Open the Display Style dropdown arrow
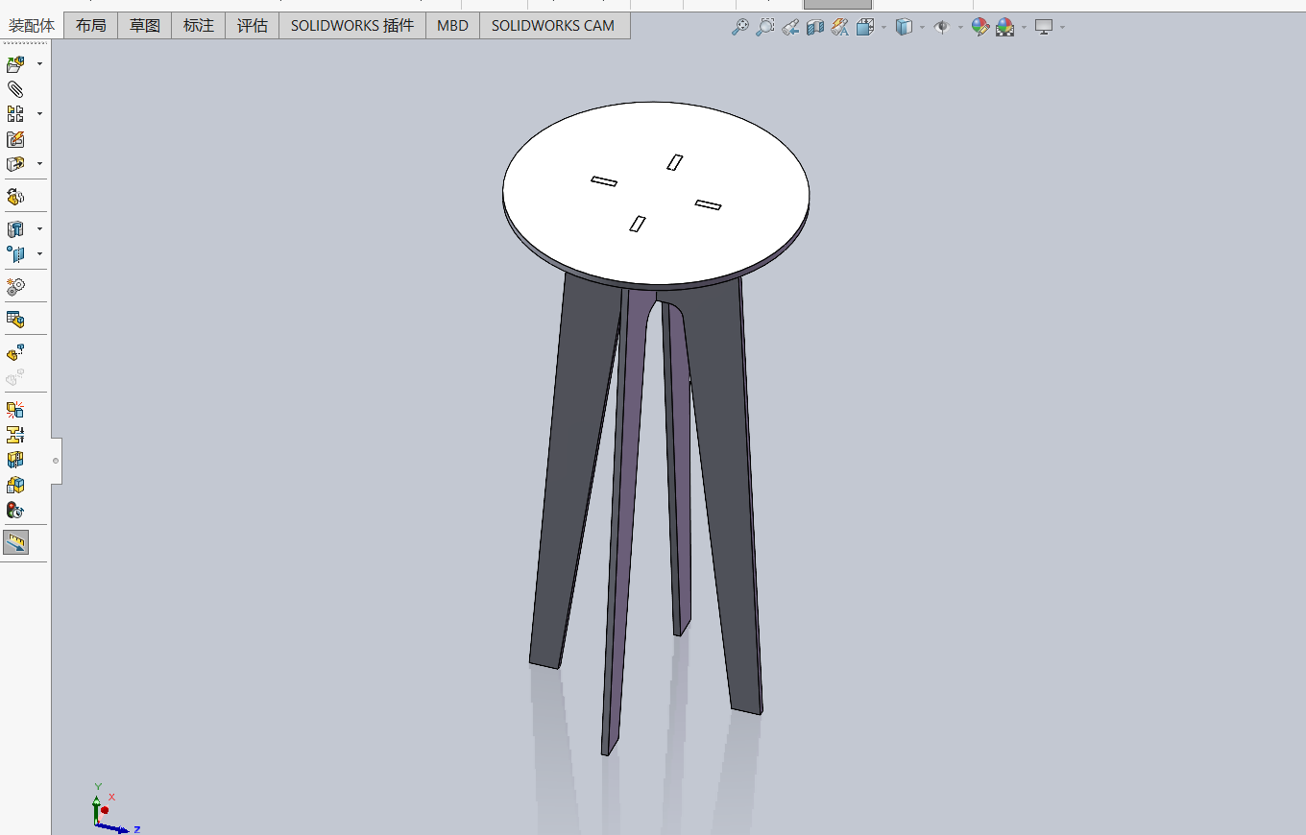This screenshot has width=1306, height=835. point(922,27)
